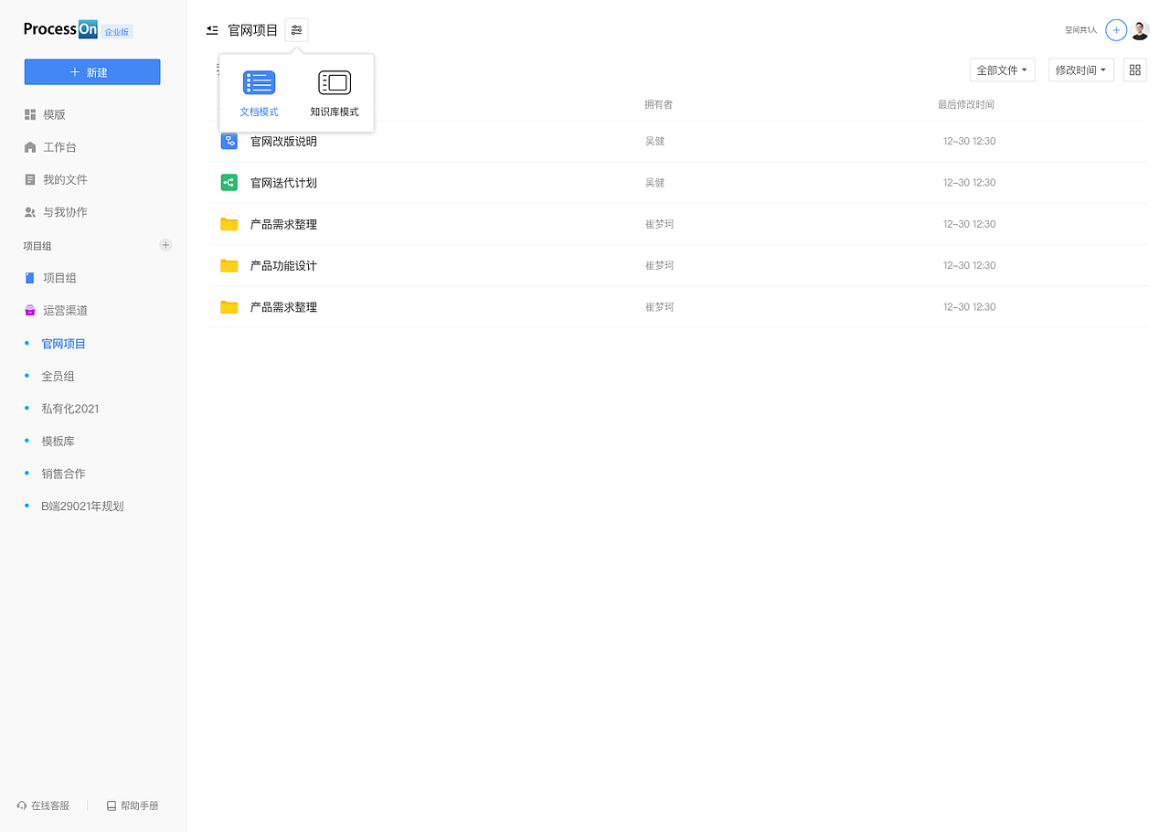Select 知识库模式 knowledge base mode
The image size is (1170, 832).
[x=335, y=94]
